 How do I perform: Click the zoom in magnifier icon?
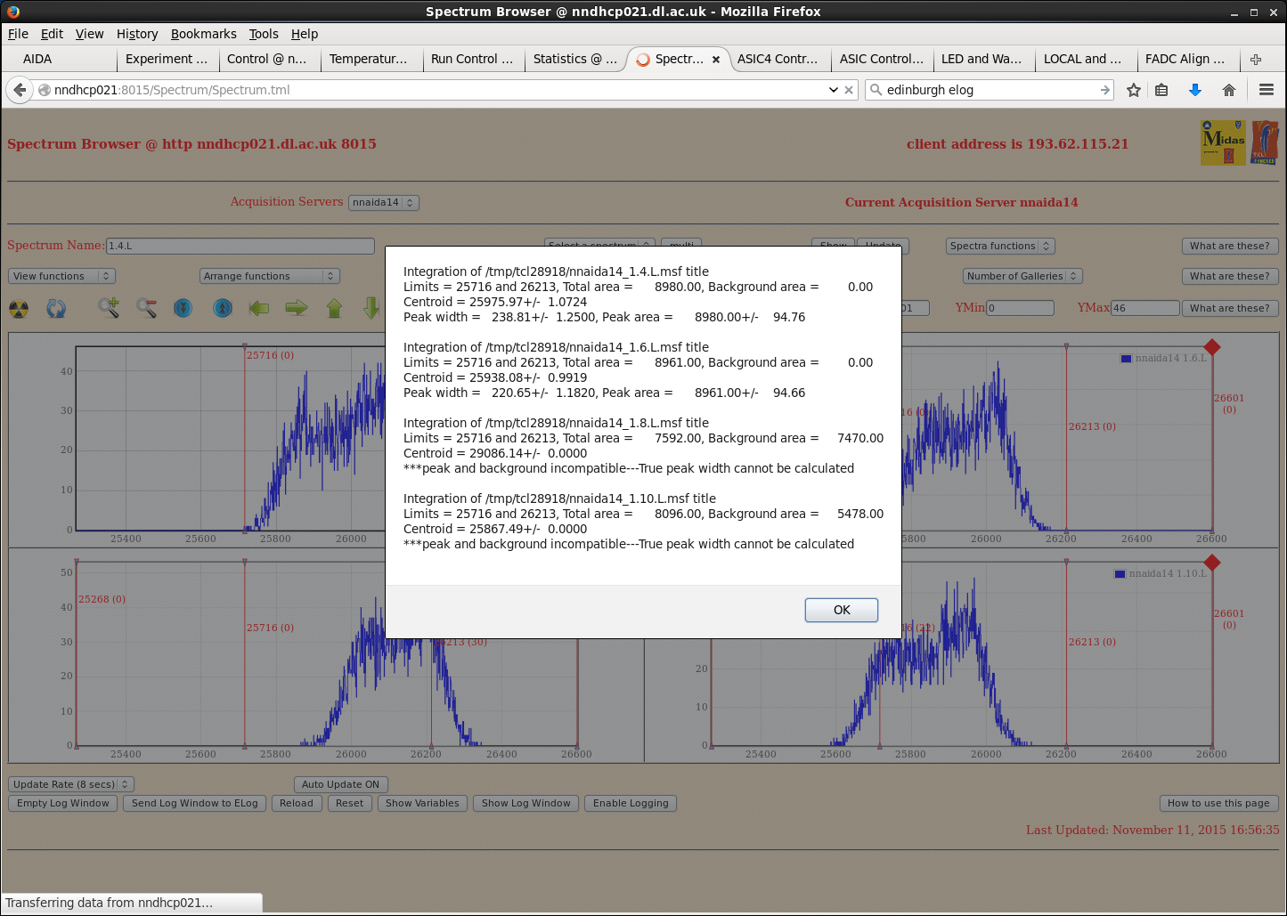pyautogui.click(x=109, y=308)
